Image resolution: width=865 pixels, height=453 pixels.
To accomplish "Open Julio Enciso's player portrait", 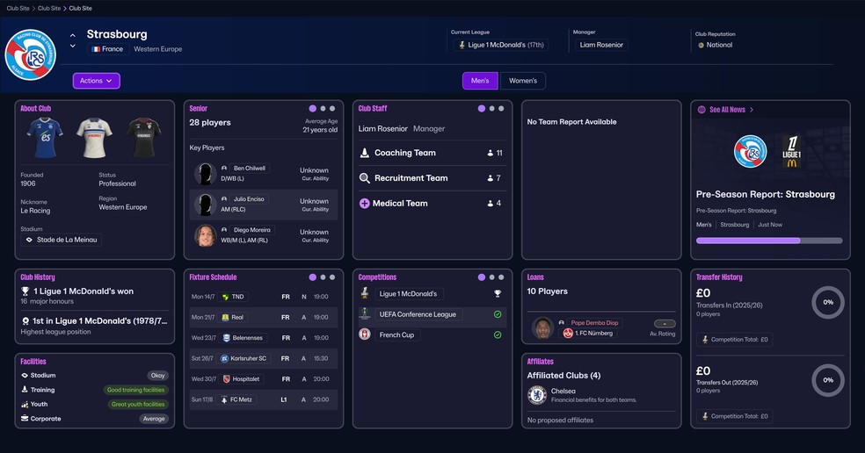I will coord(205,205).
